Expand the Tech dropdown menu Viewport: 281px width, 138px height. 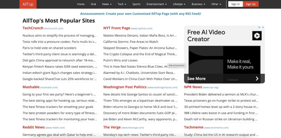(x=122, y=4)
